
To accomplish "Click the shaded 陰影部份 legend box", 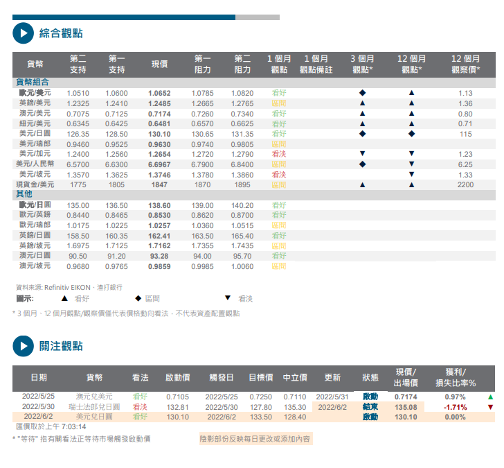I will coord(255,439).
